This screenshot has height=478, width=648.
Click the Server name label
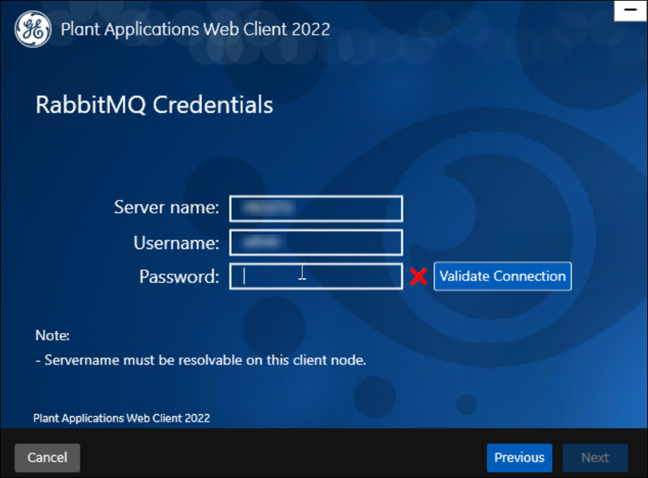tap(167, 207)
